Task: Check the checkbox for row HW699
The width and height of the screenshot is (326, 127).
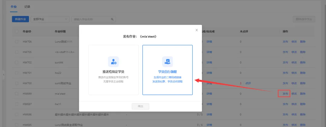Action: pos(17,94)
